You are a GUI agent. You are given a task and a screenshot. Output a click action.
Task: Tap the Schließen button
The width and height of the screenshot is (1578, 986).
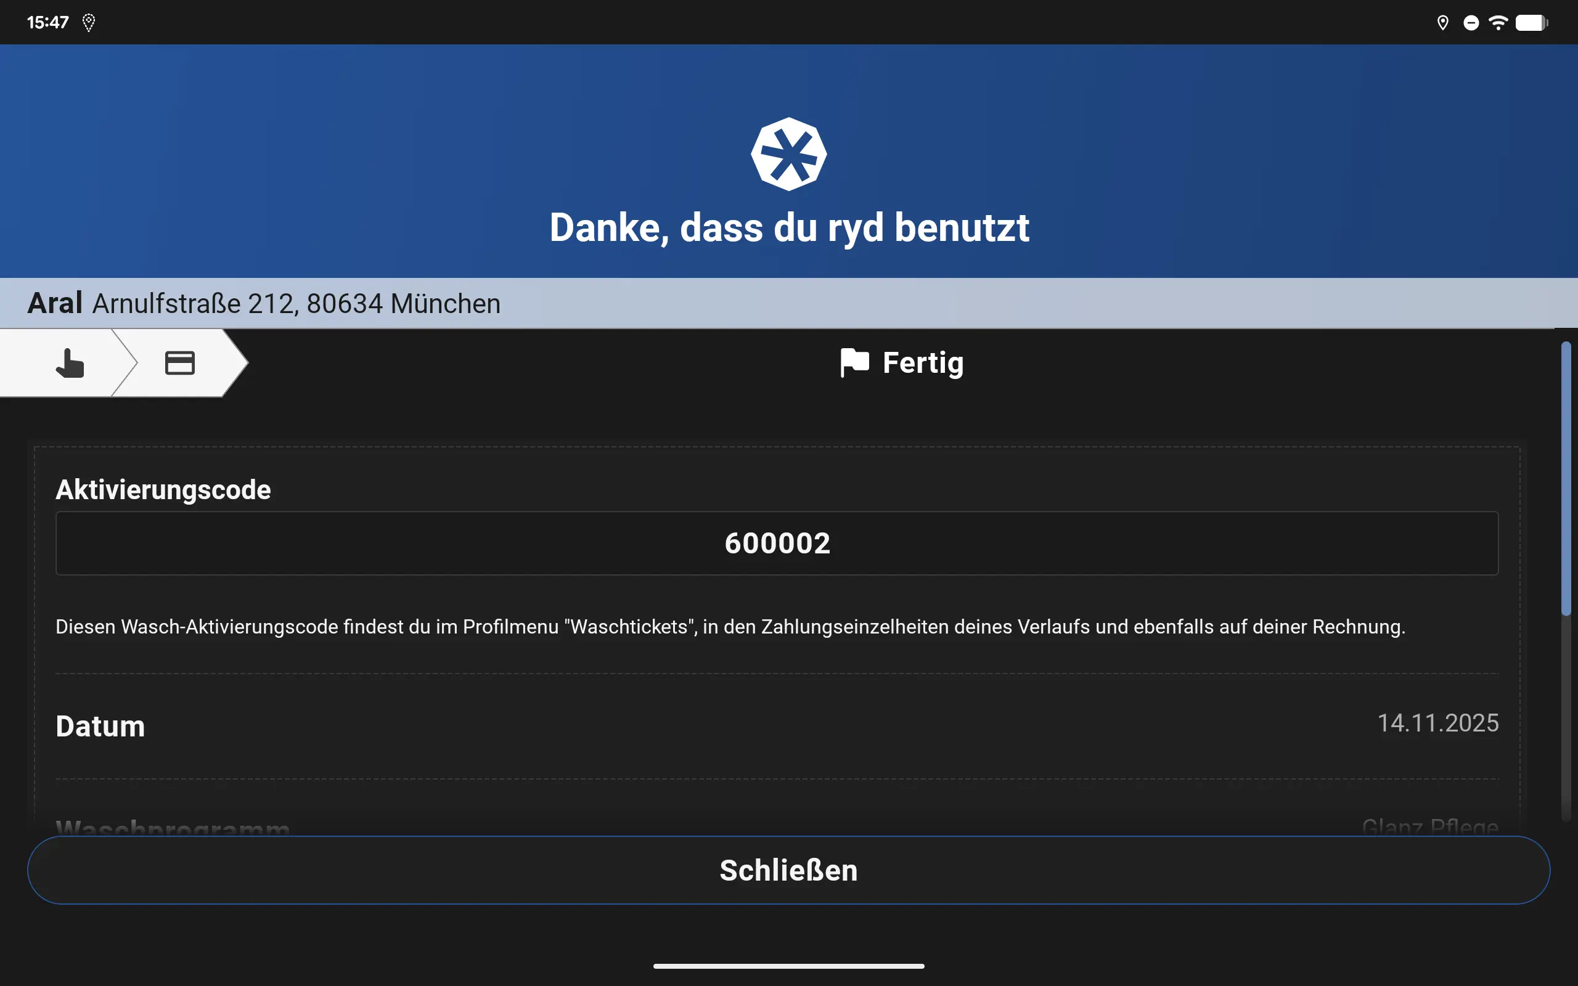[788, 870]
